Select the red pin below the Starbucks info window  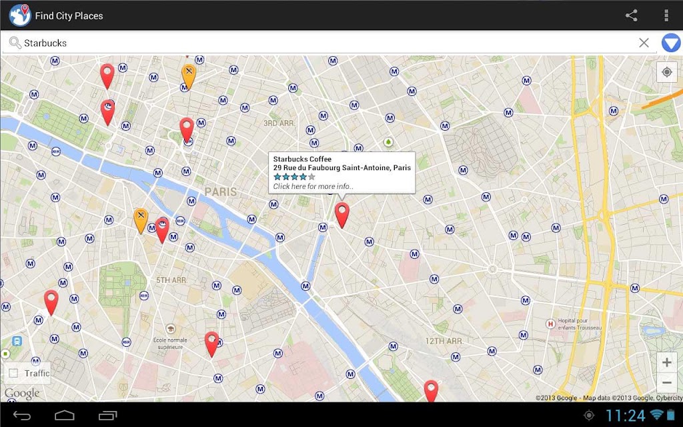342,215
